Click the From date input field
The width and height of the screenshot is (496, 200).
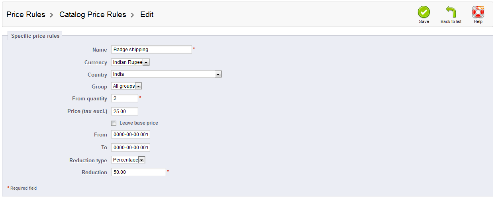131,135
